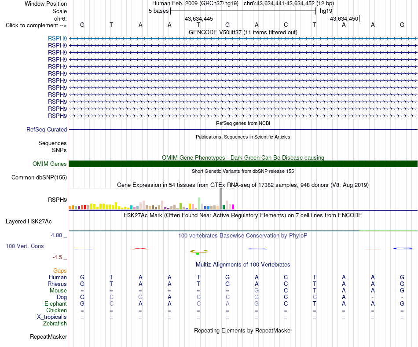Click the RSPH9 label beside the GTEx chart

click(x=57, y=200)
